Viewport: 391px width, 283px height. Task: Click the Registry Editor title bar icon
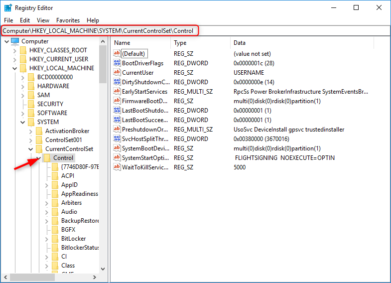point(8,8)
